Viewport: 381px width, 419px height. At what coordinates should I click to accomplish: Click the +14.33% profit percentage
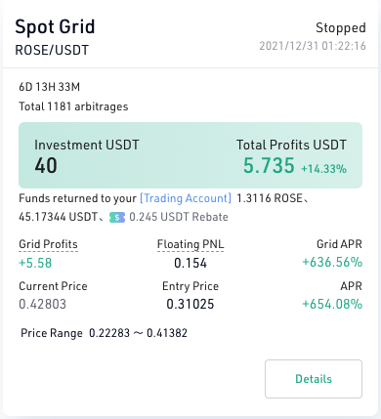pos(323,169)
